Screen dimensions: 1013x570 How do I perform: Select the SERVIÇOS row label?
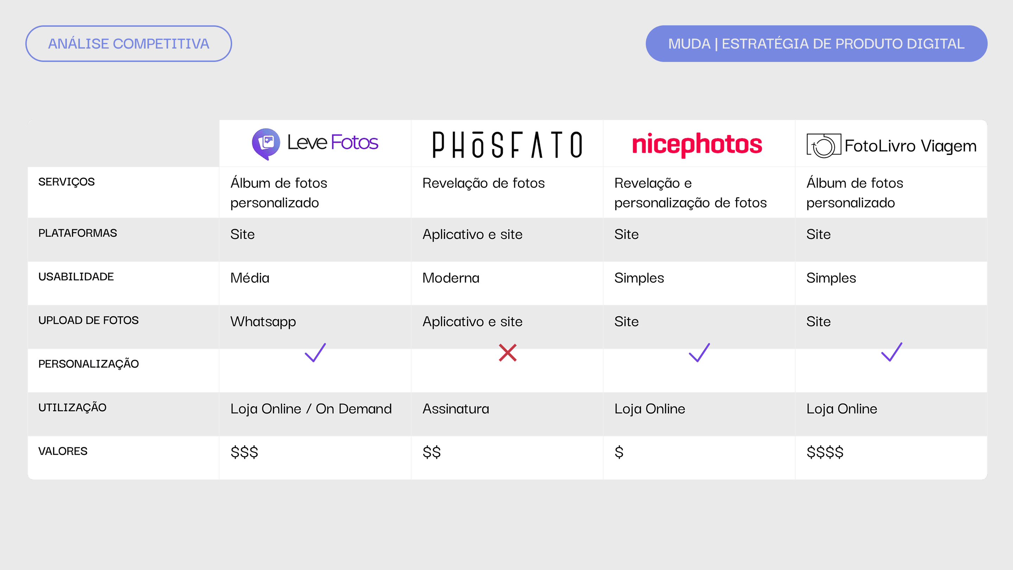pyautogui.click(x=66, y=182)
